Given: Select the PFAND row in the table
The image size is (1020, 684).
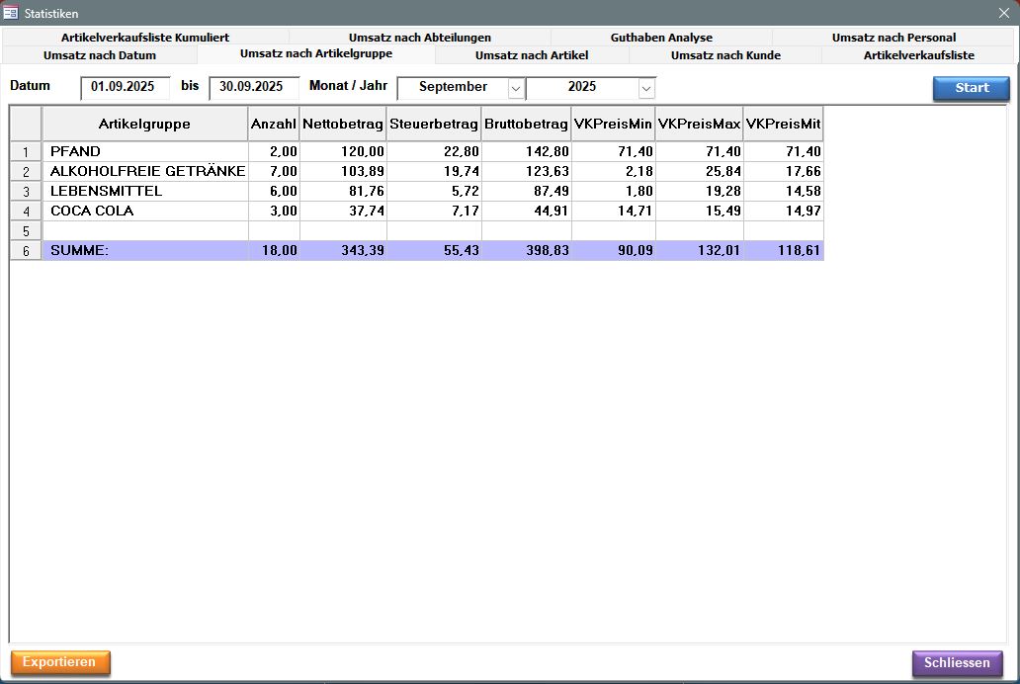Looking at the screenshot, I should [144, 151].
